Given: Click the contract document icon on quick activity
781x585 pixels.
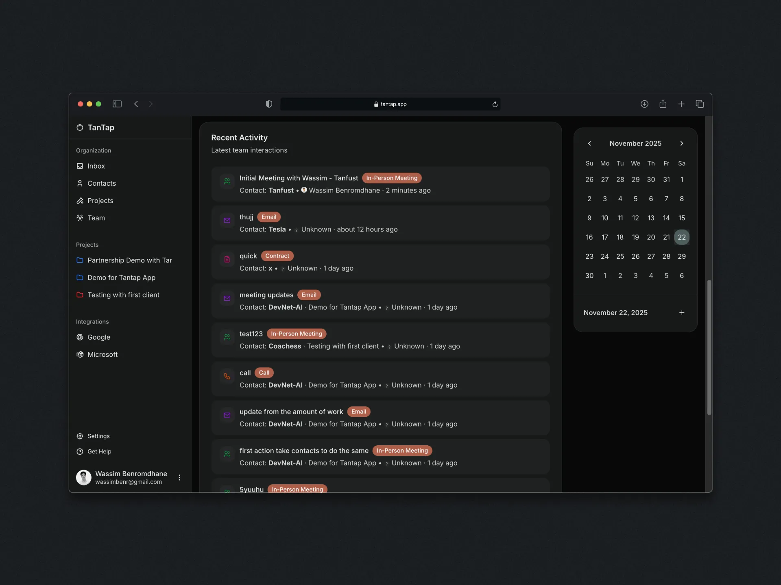Looking at the screenshot, I should [x=227, y=259].
